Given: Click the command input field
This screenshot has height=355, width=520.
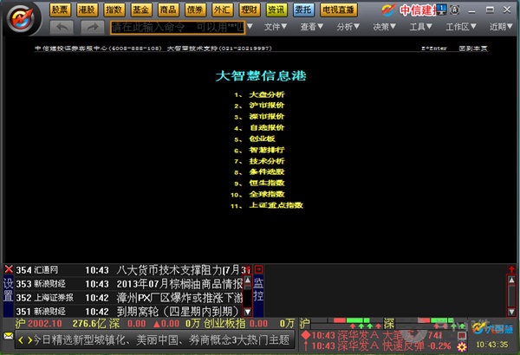Looking at the screenshot, I should click(178, 27).
